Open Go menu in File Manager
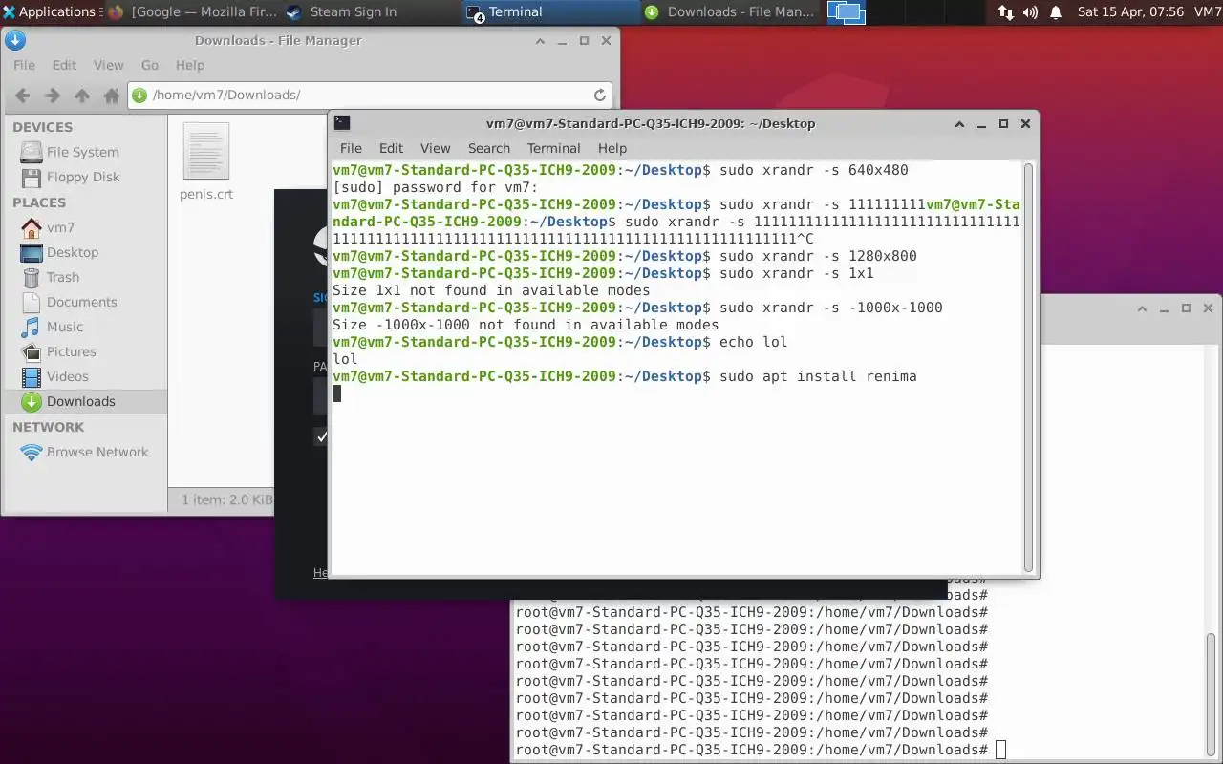1223x764 pixels. [x=150, y=65]
